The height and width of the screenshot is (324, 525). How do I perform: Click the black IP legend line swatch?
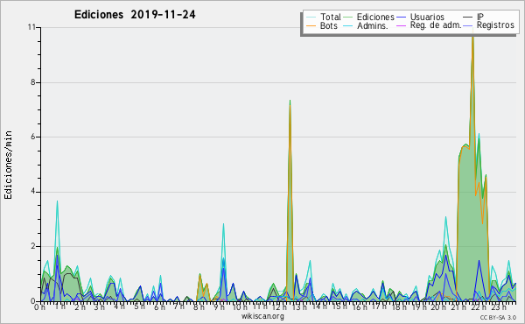click(468, 18)
